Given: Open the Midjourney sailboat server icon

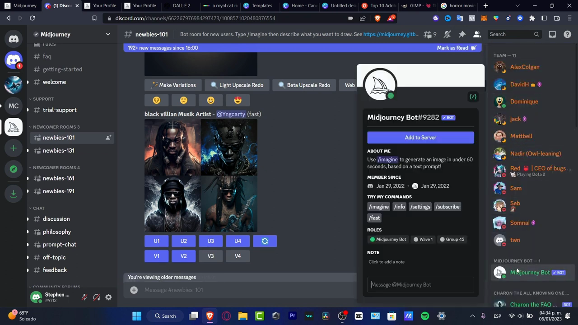Looking at the screenshot, I should click(14, 127).
